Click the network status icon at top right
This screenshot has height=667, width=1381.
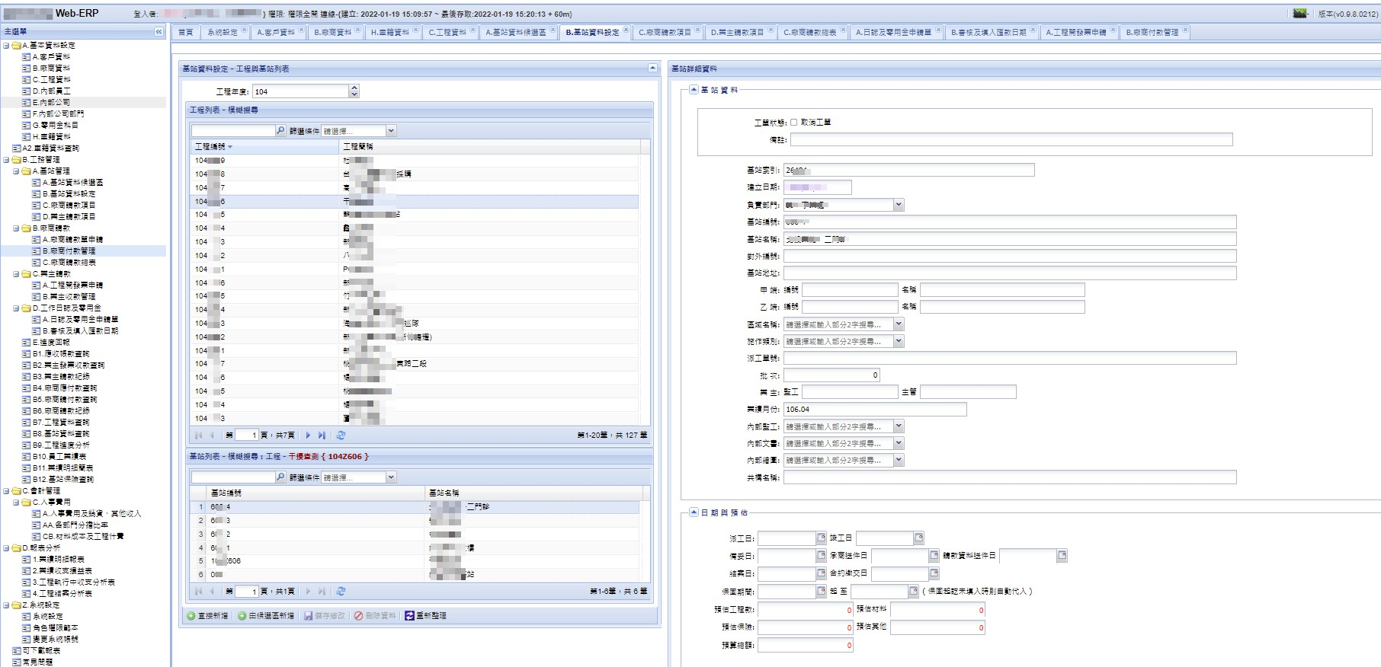coord(1300,13)
